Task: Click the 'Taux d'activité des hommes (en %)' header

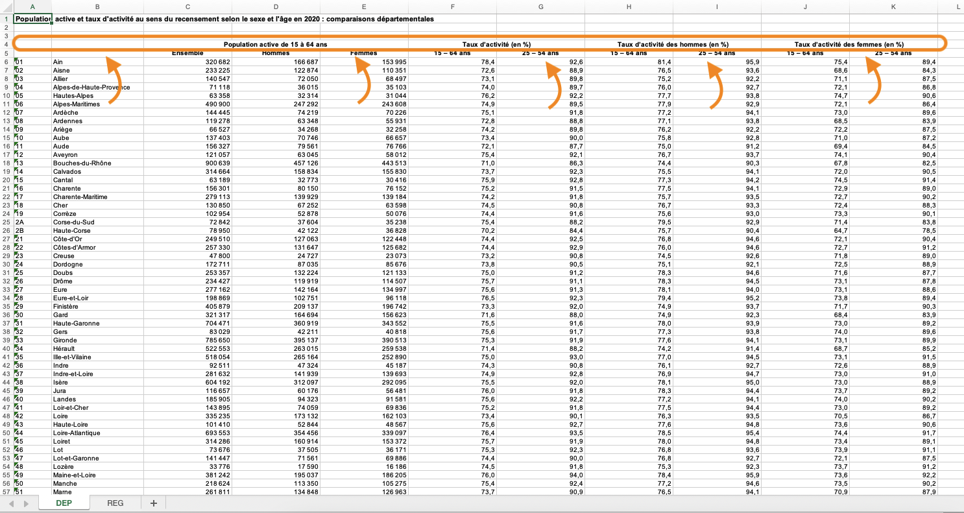Action: point(673,44)
